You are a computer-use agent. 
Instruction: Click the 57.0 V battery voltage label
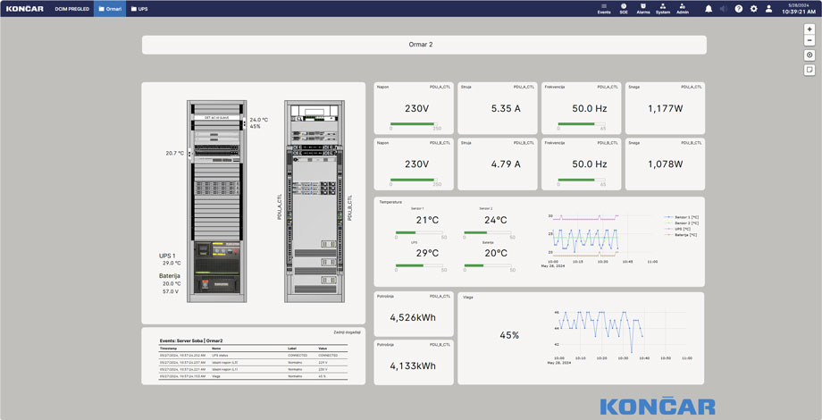[x=171, y=291]
